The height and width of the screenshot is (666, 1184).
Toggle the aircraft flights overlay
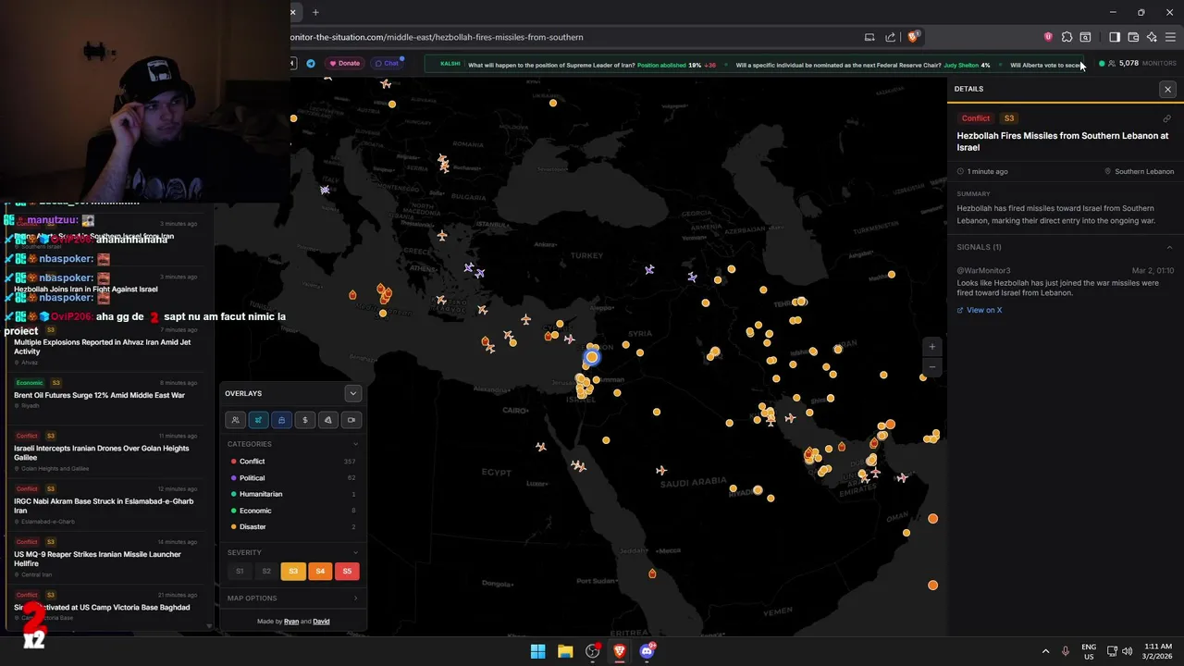click(x=258, y=420)
